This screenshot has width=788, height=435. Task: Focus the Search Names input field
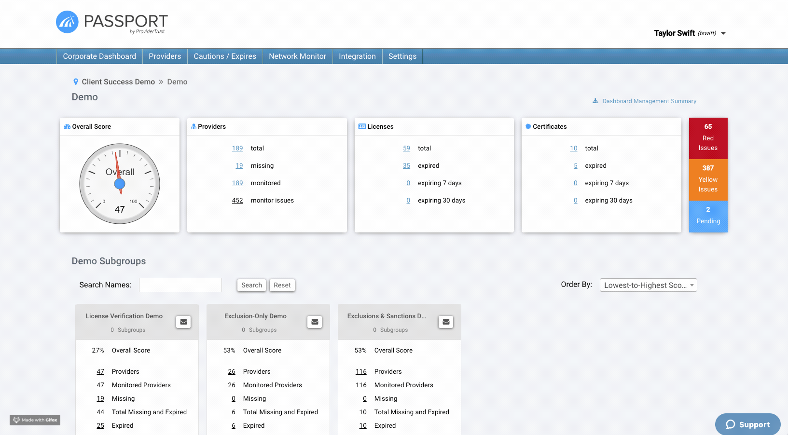[x=180, y=285]
